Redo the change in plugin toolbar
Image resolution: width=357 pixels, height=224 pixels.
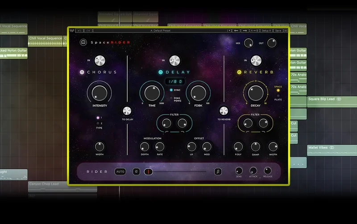pos(88,30)
